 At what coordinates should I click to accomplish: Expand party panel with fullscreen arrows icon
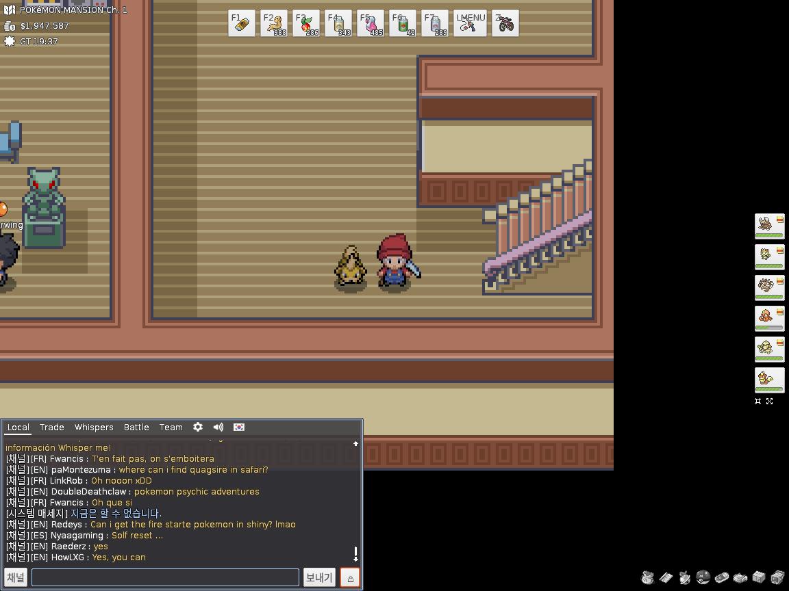pos(770,402)
